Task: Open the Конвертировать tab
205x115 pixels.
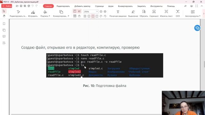Action: [x=125, y=6]
